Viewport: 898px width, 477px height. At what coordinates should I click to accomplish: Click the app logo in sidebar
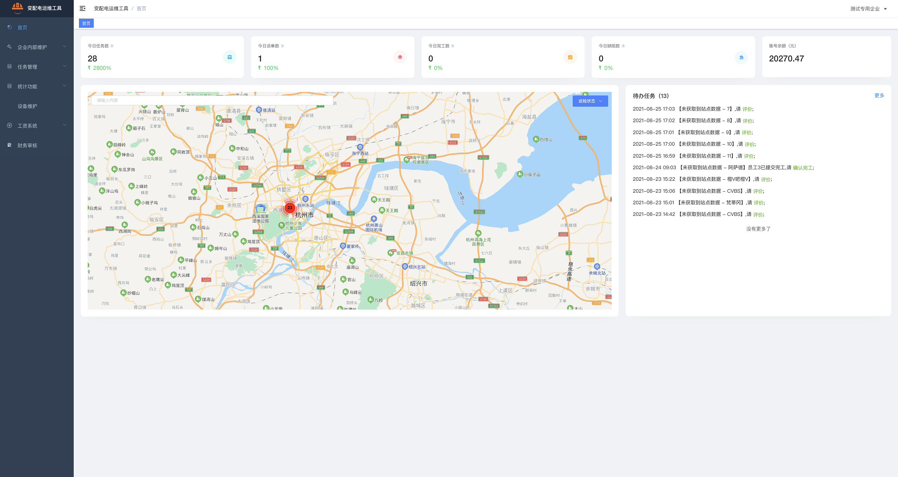[17, 8]
